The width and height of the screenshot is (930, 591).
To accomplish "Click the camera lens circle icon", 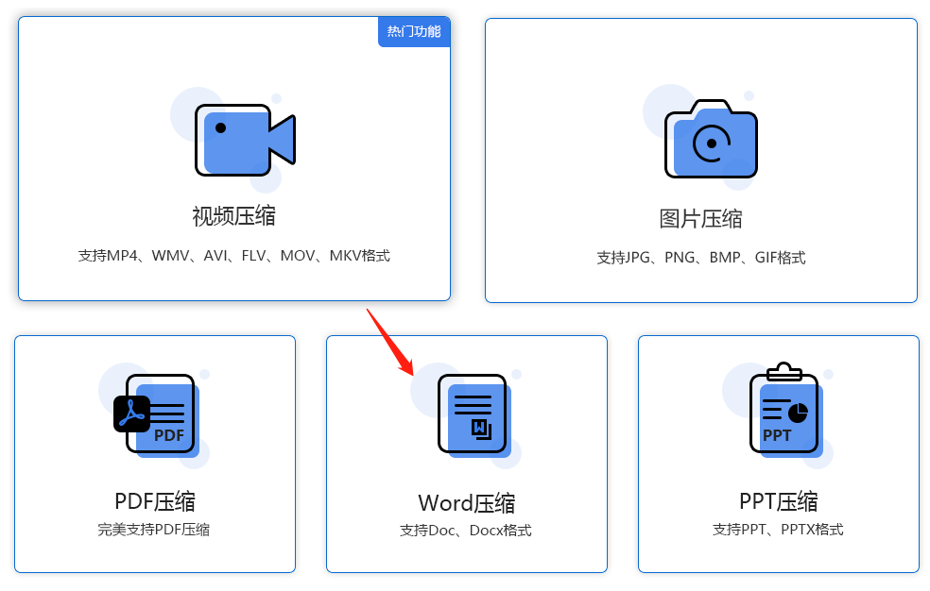I will 713,142.
